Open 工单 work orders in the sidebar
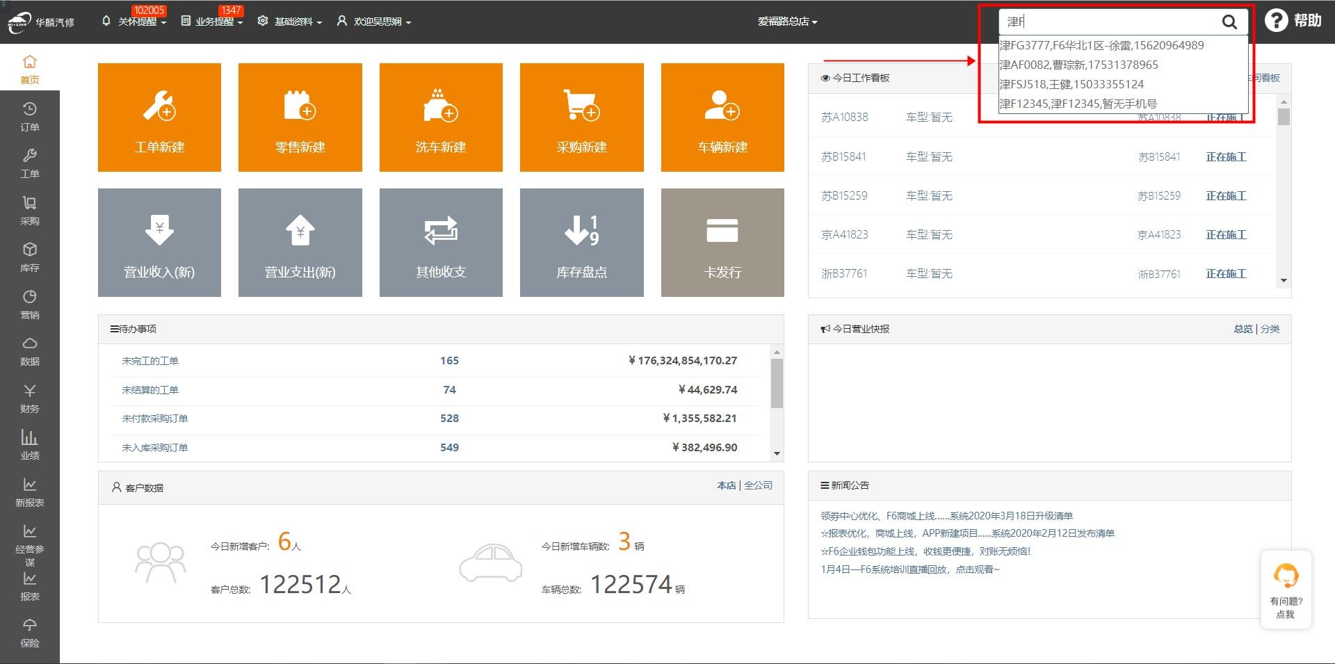 click(30, 163)
